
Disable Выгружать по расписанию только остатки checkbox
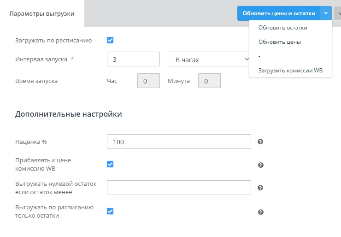110,211
